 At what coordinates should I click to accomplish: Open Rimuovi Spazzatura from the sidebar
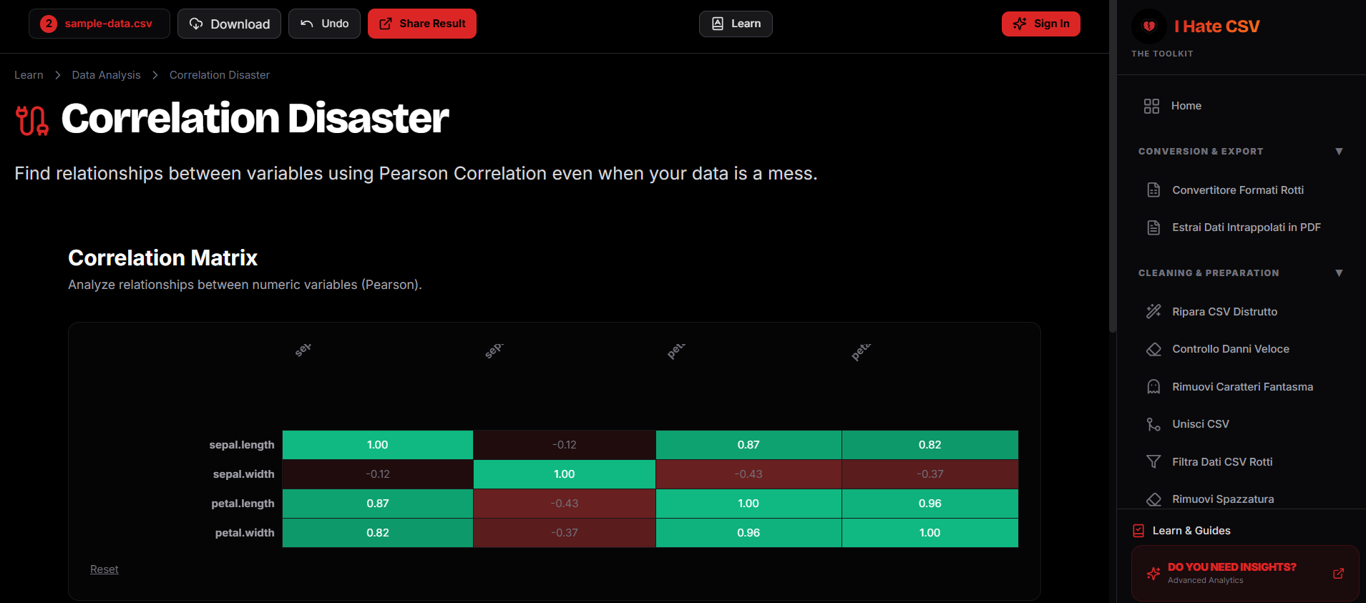[x=1222, y=499]
